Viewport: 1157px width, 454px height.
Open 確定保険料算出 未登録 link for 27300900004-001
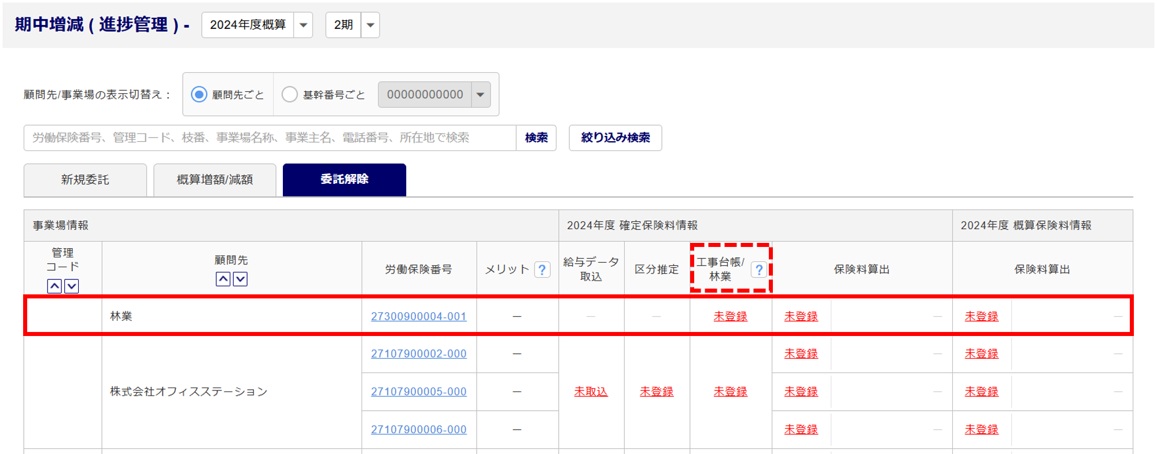(801, 316)
